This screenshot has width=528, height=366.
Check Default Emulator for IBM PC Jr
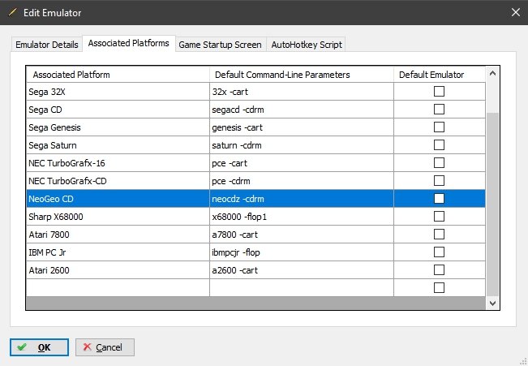pyautogui.click(x=439, y=252)
